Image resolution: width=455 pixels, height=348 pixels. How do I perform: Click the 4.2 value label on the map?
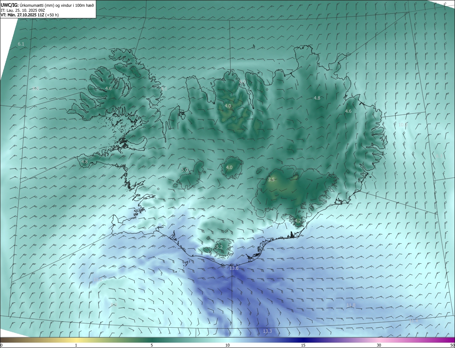[x=298, y=221]
